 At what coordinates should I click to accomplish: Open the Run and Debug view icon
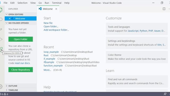pyautogui.click(x=1, y=39)
